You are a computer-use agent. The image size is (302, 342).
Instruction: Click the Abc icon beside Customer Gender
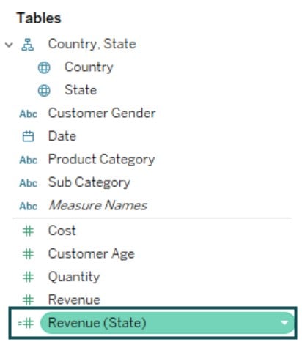click(29, 114)
